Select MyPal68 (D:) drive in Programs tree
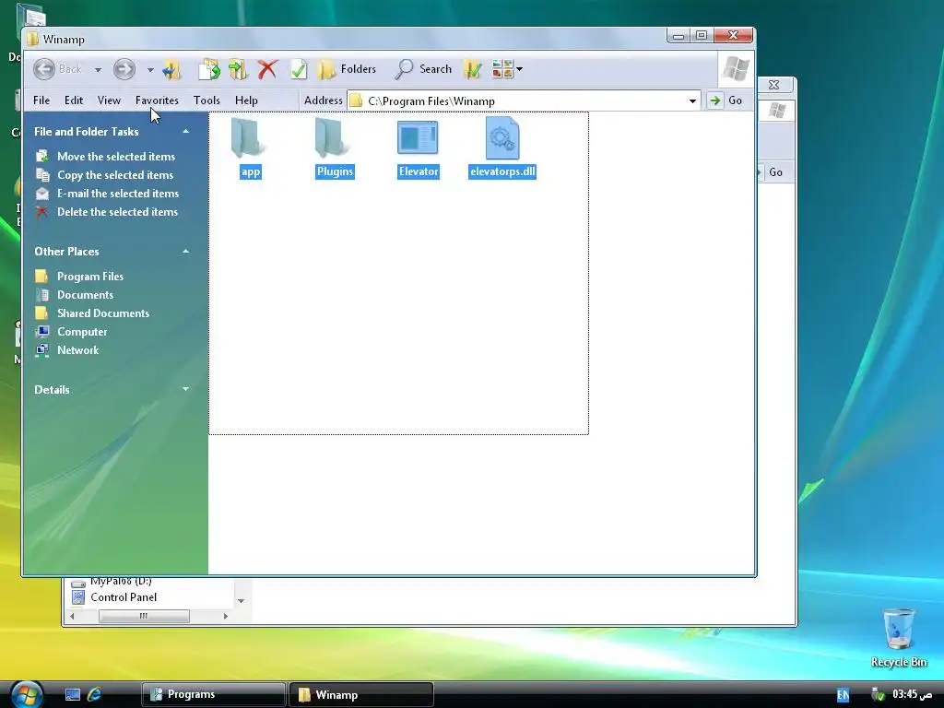This screenshot has width=944, height=708. 112,582
